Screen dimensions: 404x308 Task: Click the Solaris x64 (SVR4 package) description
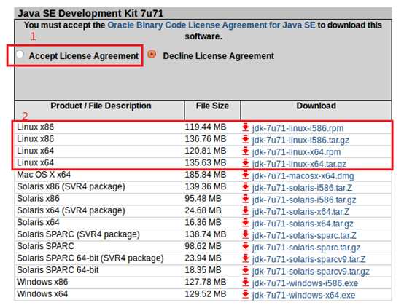click(x=71, y=210)
